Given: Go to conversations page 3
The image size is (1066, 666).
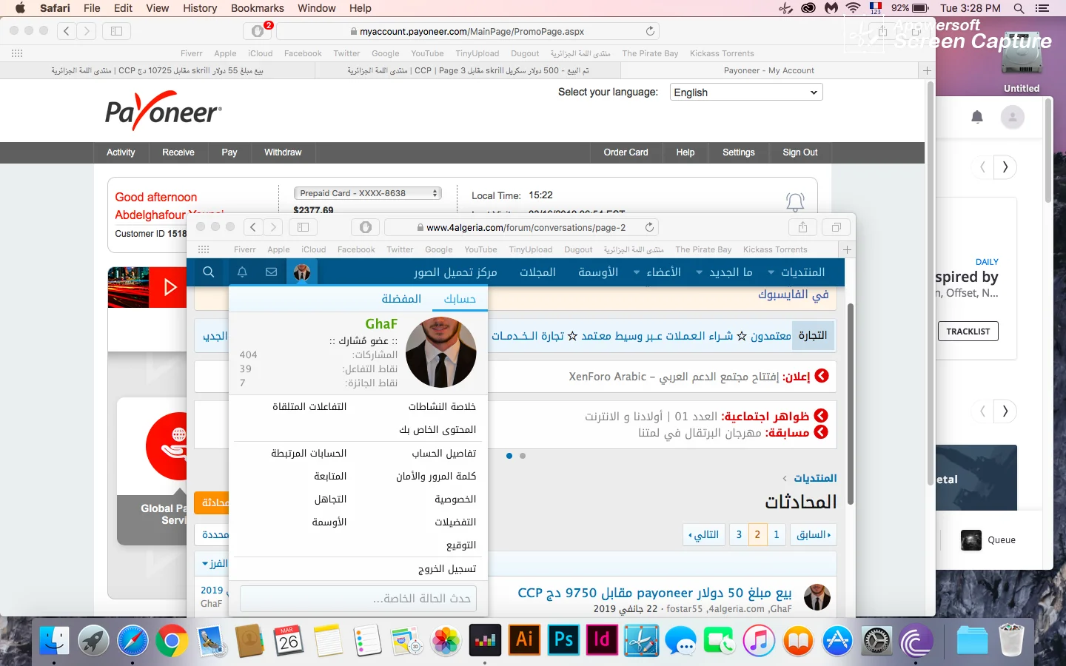Looking at the screenshot, I should [739, 534].
